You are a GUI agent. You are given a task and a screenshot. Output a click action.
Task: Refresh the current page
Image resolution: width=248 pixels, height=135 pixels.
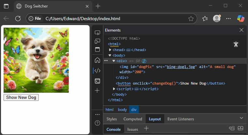pyautogui.click(x=18, y=19)
